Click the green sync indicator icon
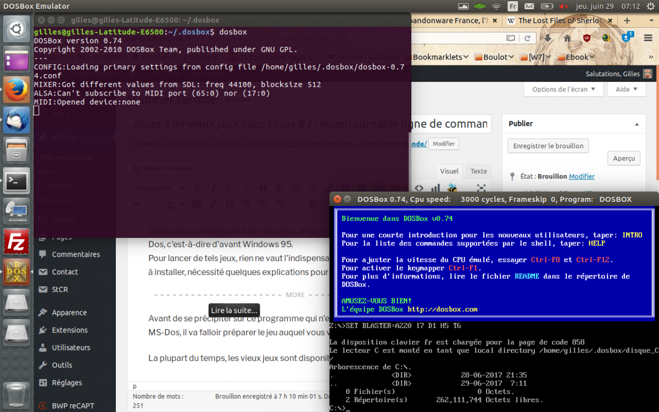659x412 pixels. tap(481, 7)
